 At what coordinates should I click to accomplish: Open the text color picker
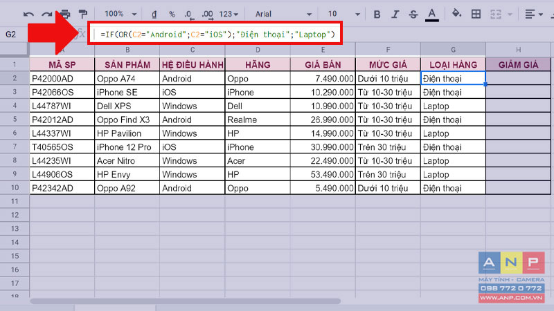[431, 15]
